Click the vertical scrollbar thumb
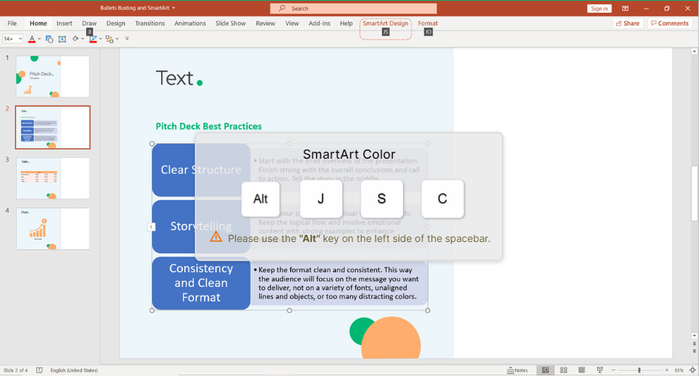Screen dimensions: 699x376 pyautogui.click(x=694, y=193)
